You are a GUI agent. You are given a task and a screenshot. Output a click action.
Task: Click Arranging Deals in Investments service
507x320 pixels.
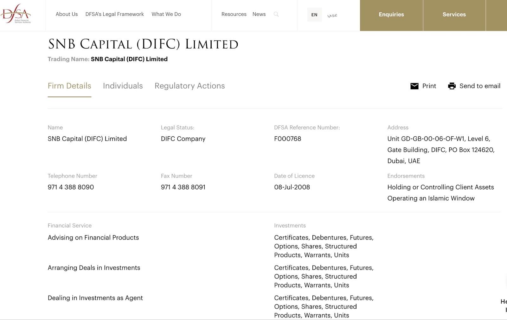[94, 268]
